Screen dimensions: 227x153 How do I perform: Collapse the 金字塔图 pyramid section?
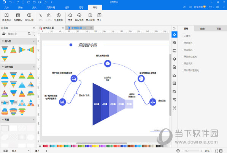(3, 67)
